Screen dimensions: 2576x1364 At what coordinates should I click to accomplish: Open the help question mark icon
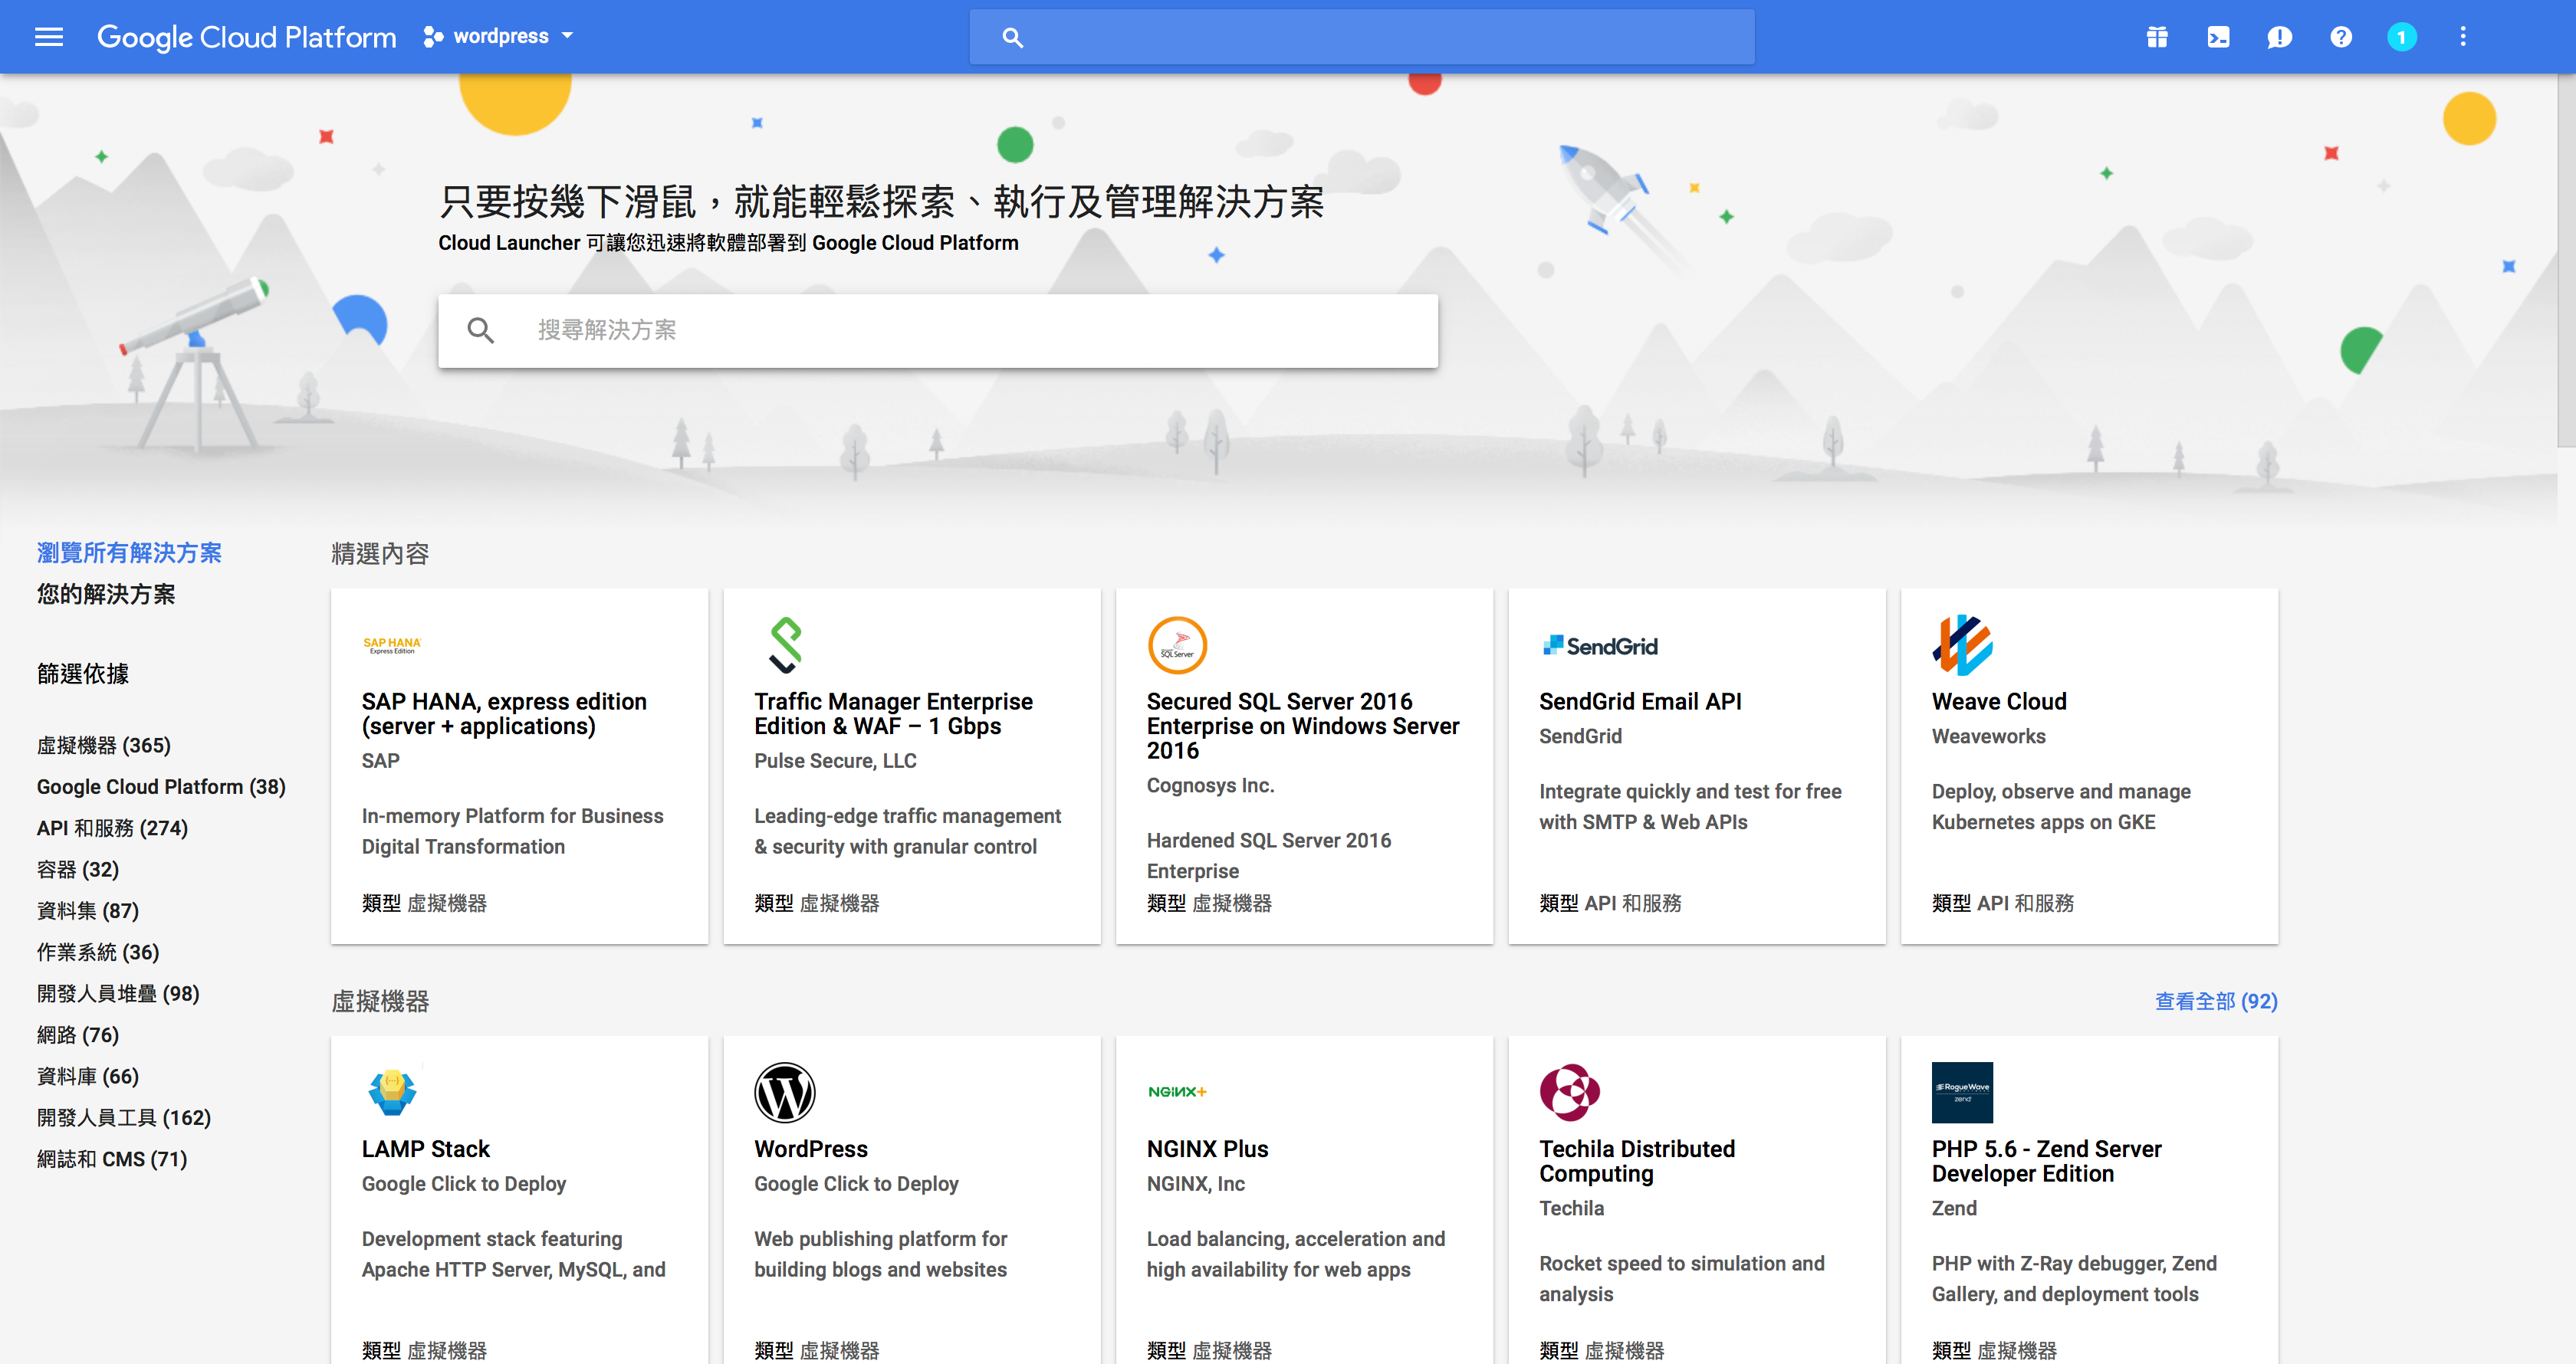[x=2340, y=37]
